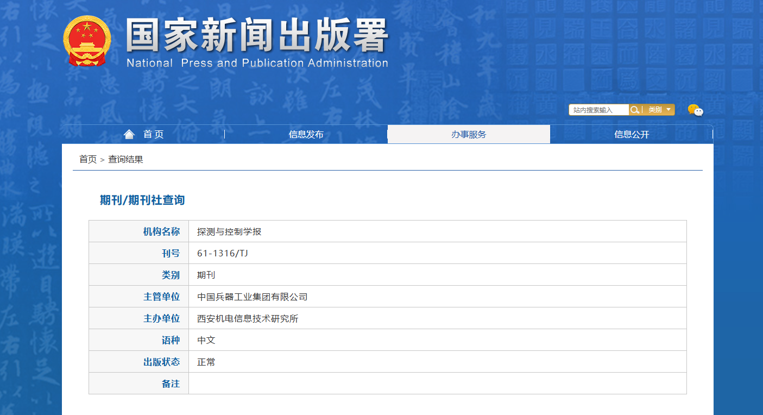The width and height of the screenshot is (763, 415).
Task: Click the 出版状态 value 正常
Action: pos(206,362)
